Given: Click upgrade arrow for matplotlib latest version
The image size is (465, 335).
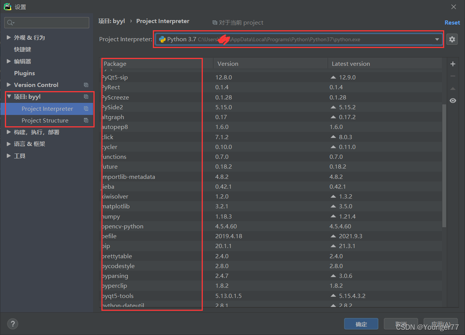Looking at the screenshot, I should (333, 206).
